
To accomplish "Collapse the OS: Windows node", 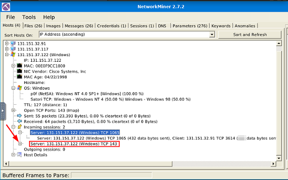I will pyautogui.click(x=14, y=88).
